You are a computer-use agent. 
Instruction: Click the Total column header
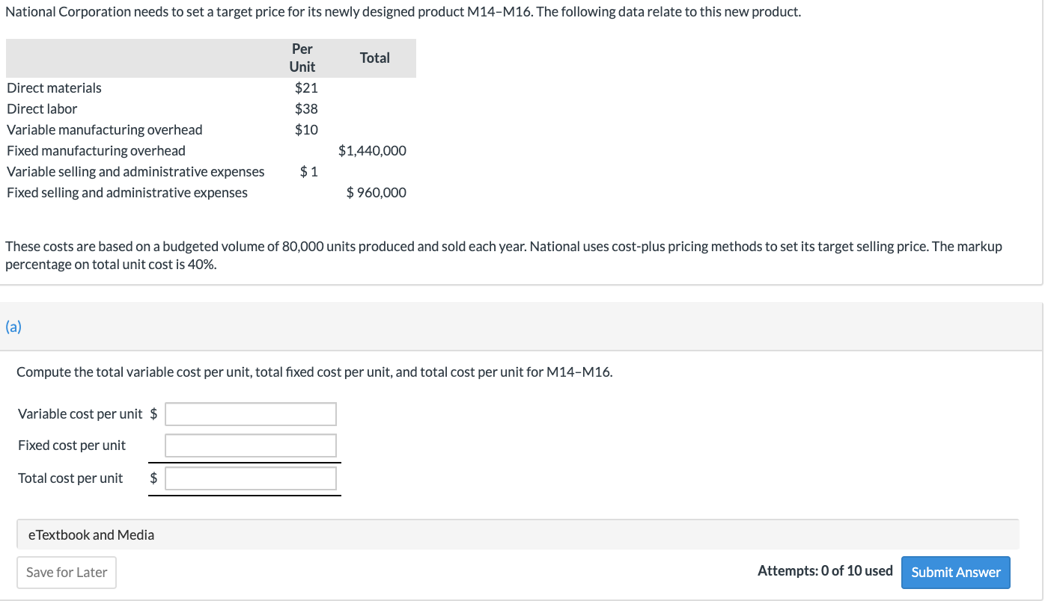(x=374, y=58)
